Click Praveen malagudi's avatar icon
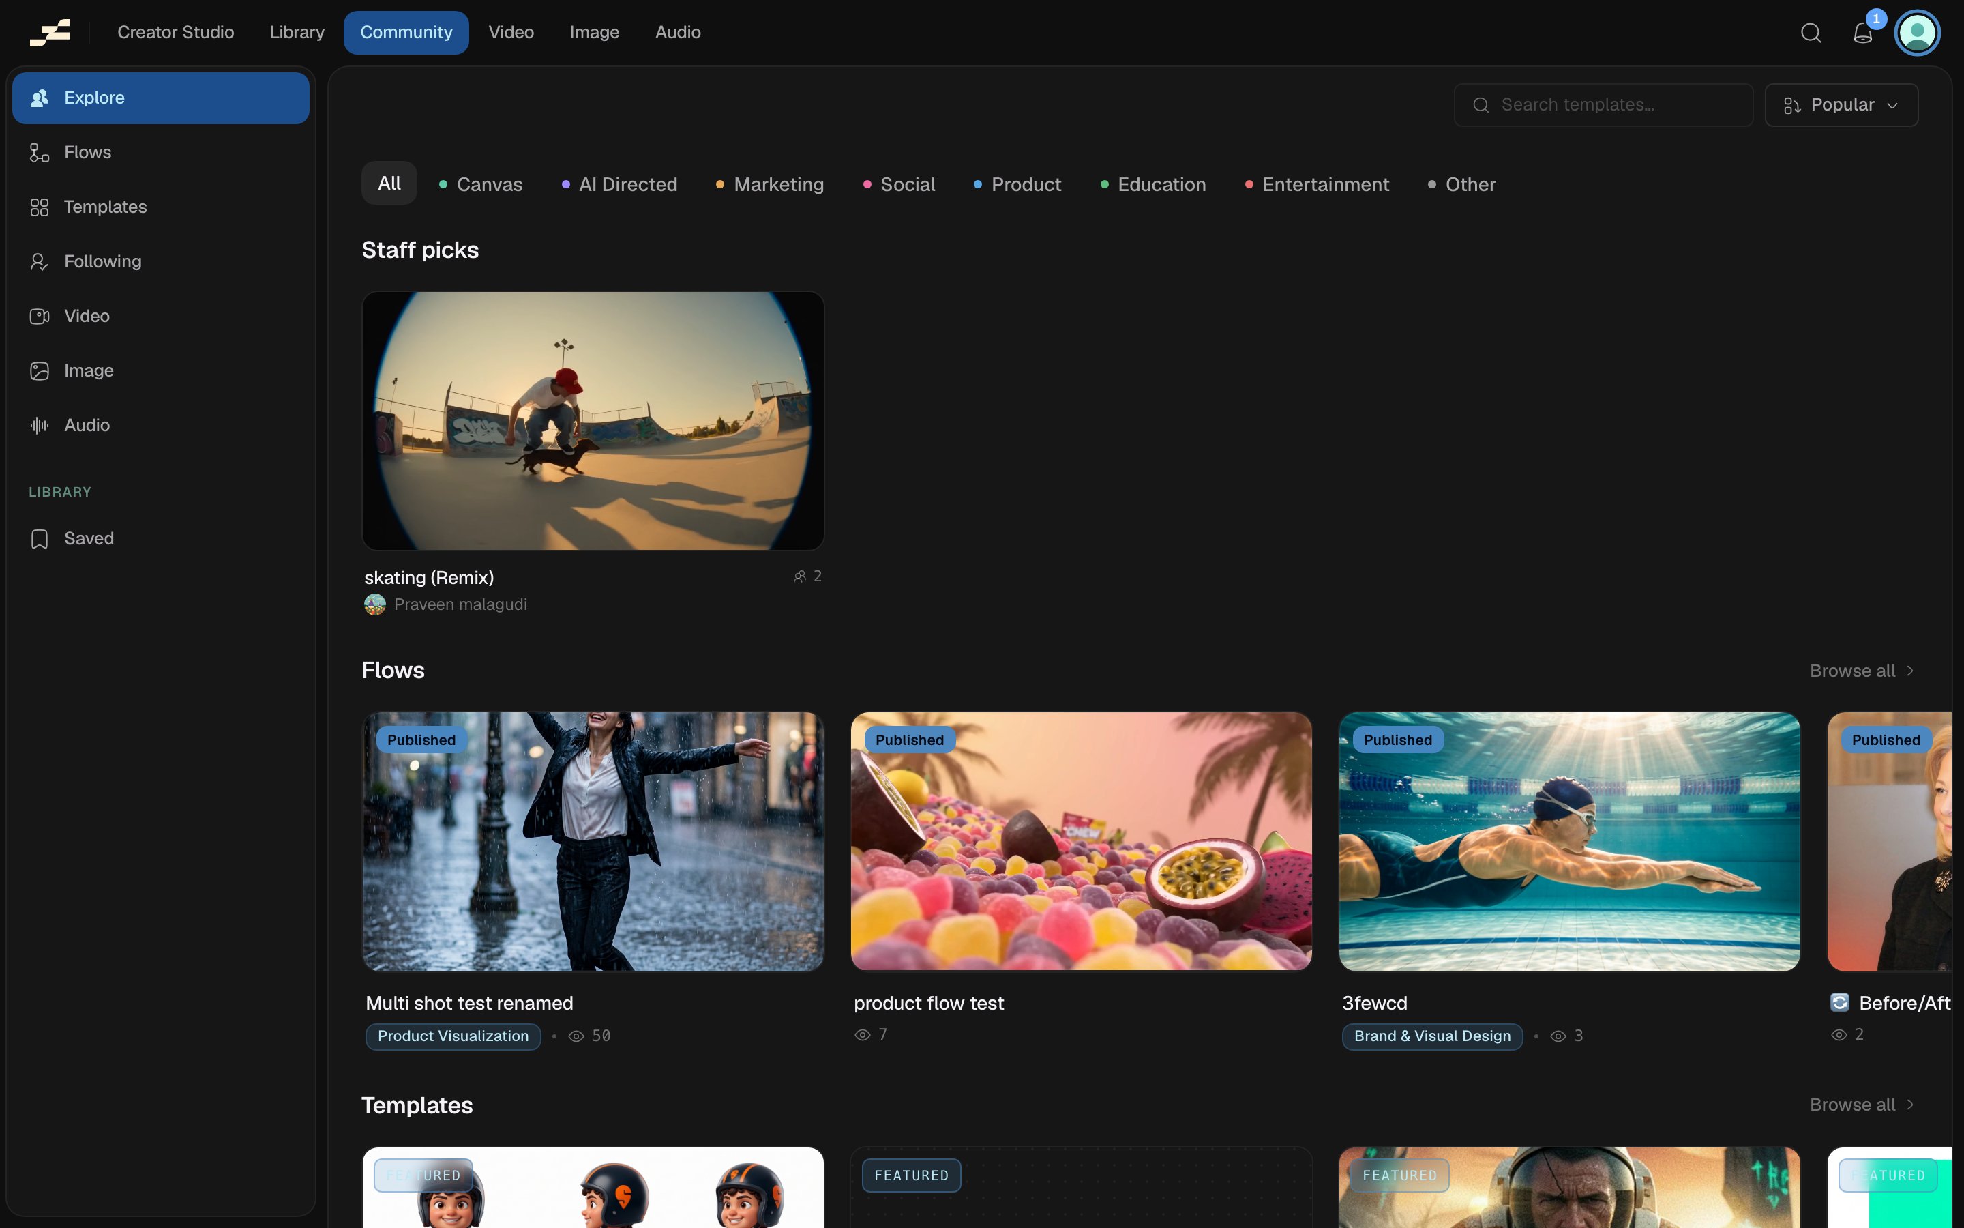 [375, 604]
